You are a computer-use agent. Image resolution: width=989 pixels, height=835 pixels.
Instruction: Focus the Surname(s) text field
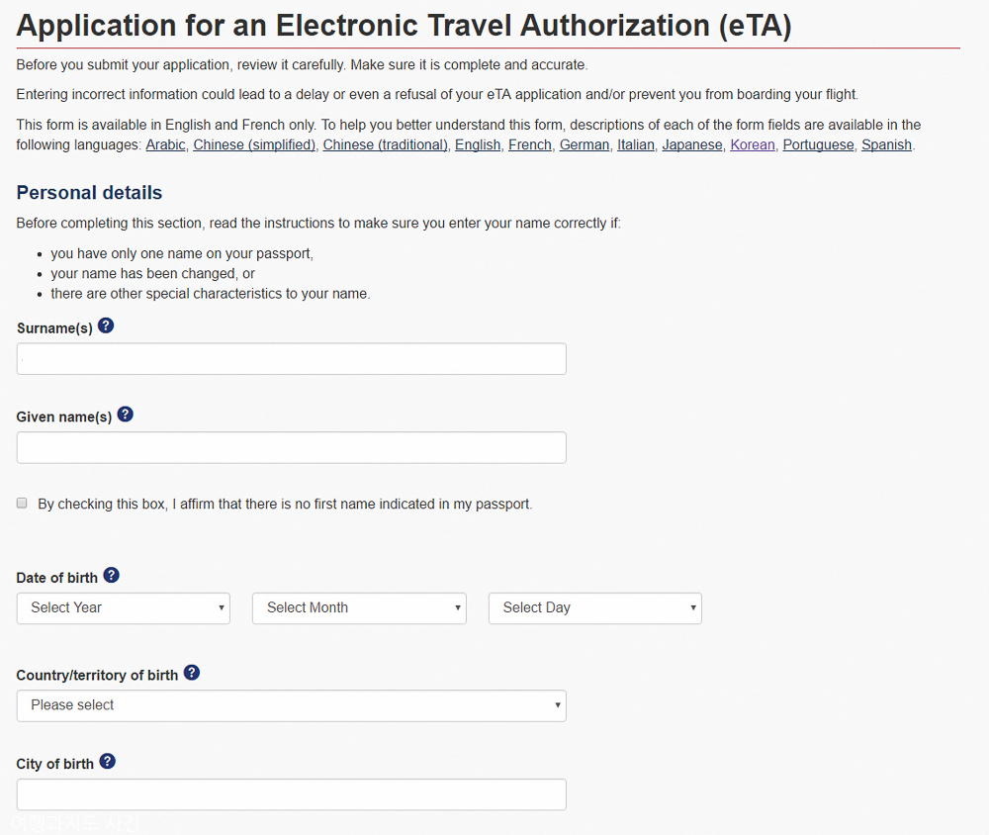coord(292,359)
